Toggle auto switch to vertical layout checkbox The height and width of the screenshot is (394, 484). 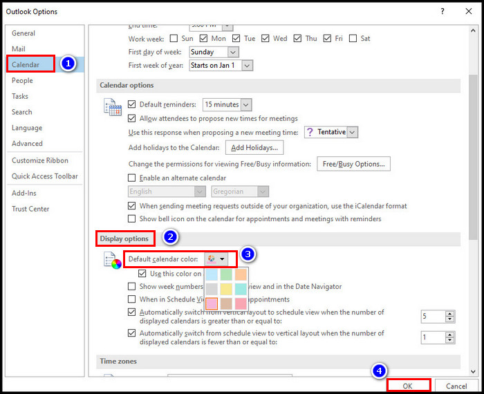click(132, 333)
